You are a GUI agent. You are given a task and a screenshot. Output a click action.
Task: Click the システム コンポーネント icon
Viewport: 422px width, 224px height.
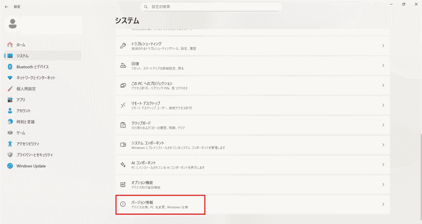pos(123,145)
